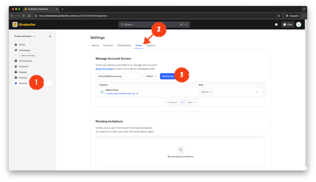The height and width of the screenshot is (182, 316).
Task: Click hustleandheart@thenopi.org email link
Action: click(120, 94)
